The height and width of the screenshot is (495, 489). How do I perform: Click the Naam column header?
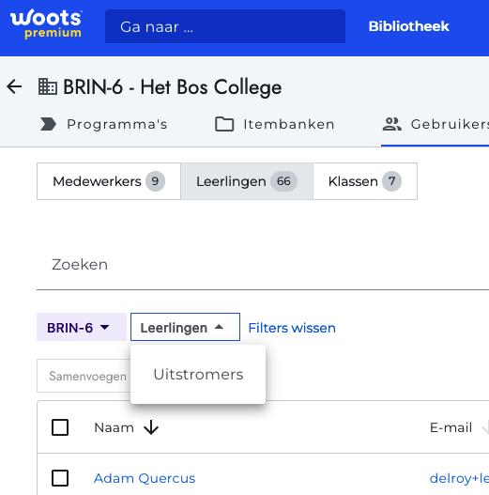pyautogui.click(x=114, y=427)
